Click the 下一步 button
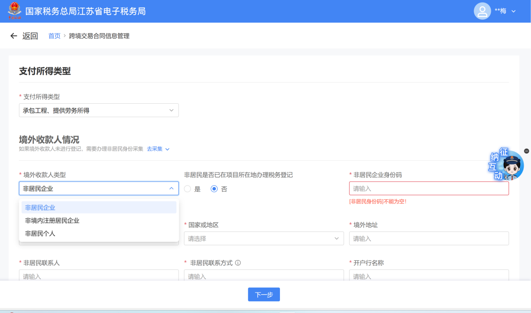This screenshot has width=531, height=313. (264, 295)
